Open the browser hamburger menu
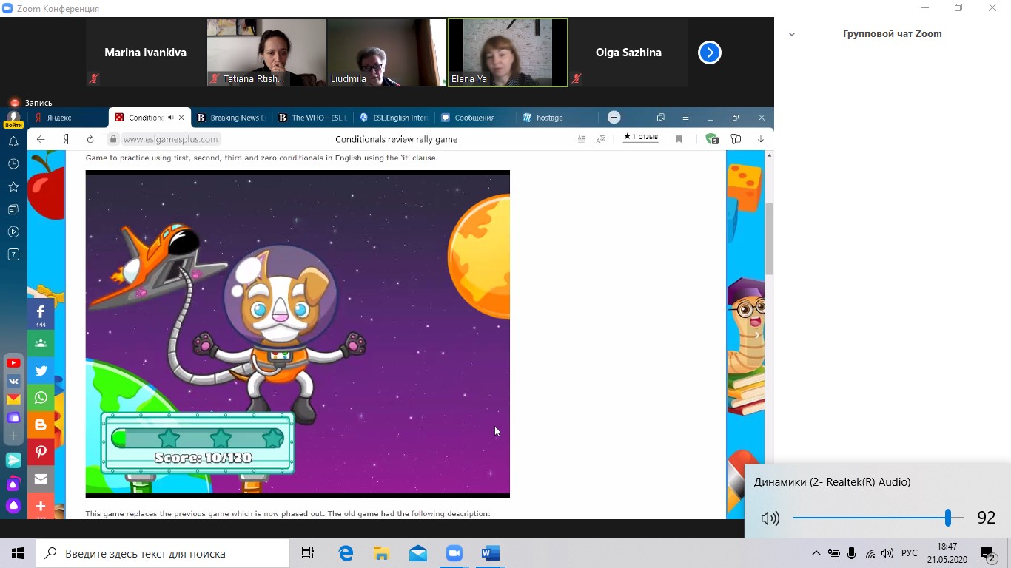This screenshot has height=568, width=1011. [x=685, y=118]
